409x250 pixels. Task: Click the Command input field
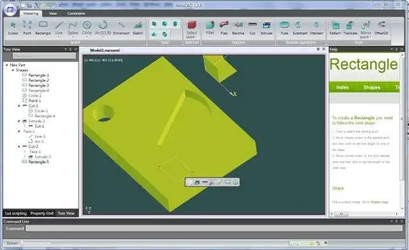(214, 229)
